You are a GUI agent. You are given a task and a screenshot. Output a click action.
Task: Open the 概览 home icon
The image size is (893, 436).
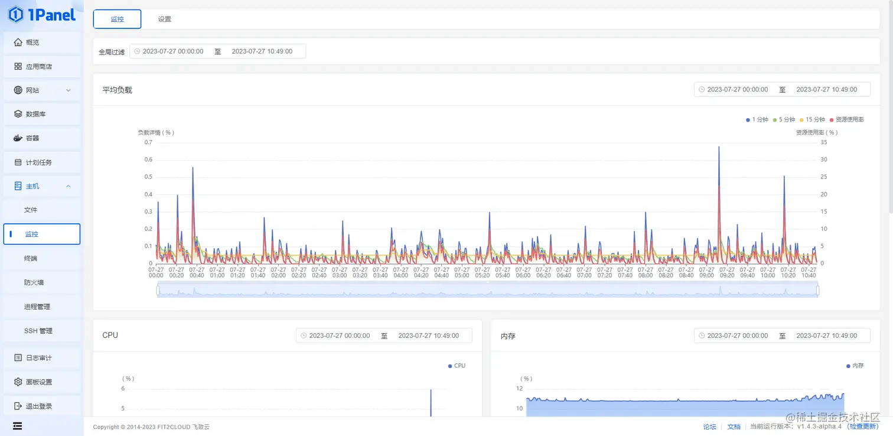(18, 43)
